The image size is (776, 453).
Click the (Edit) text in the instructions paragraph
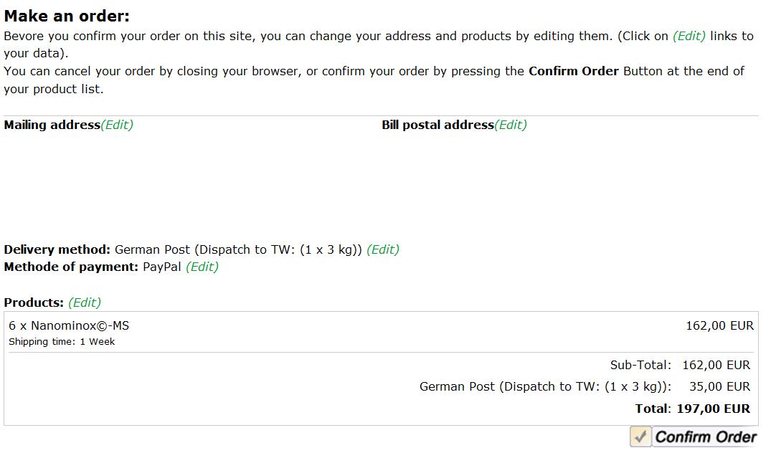pyautogui.click(x=689, y=36)
